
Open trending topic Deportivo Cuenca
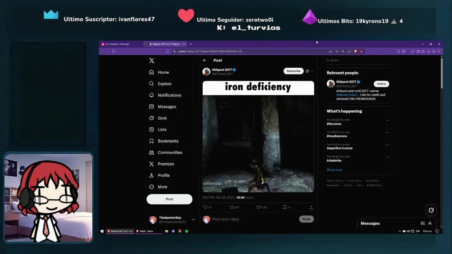tap(339, 148)
